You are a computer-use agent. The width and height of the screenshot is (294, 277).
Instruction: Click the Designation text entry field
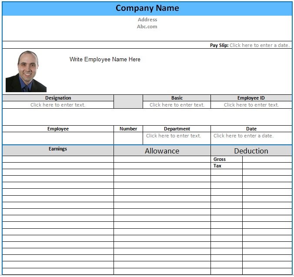click(58, 105)
